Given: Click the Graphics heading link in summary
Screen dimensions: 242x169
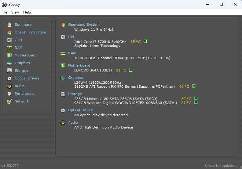Looking at the screenshot, I should (76, 78).
